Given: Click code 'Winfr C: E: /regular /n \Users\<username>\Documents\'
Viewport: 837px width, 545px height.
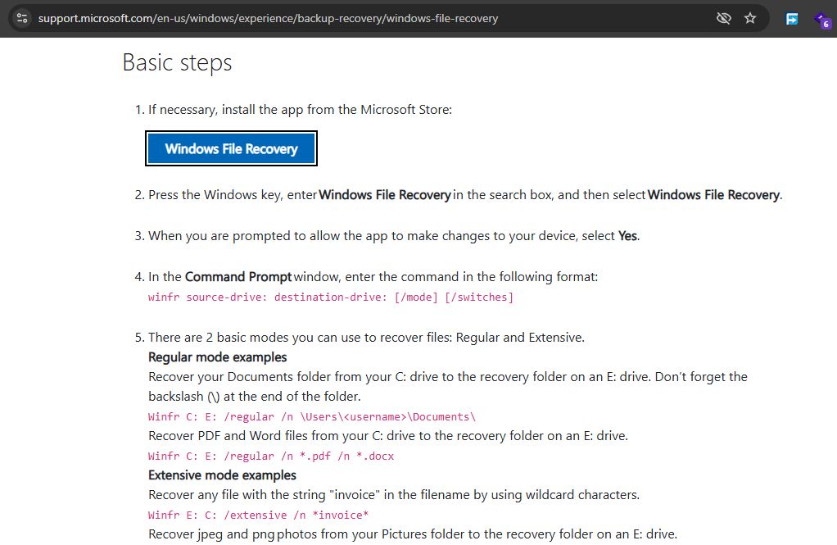Looking at the screenshot, I should pyautogui.click(x=312, y=417).
